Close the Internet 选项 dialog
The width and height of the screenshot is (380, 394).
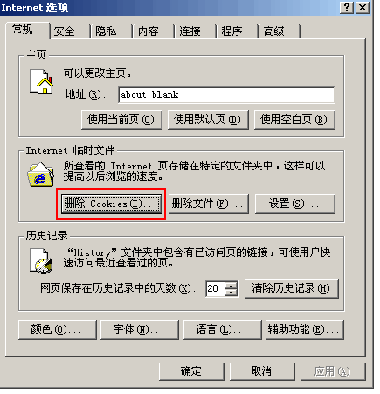(363, 7)
